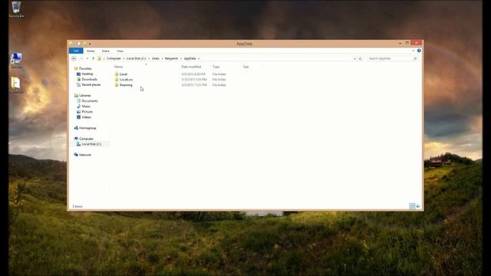Image resolution: width=491 pixels, height=276 pixels.
Task: Select Network in the navigation pane
Action: point(85,155)
